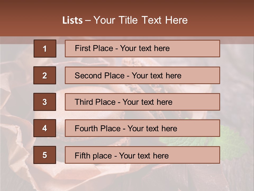This screenshot has width=254, height=191.
Task: Select the number 5 box
Action: [x=45, y=155]
